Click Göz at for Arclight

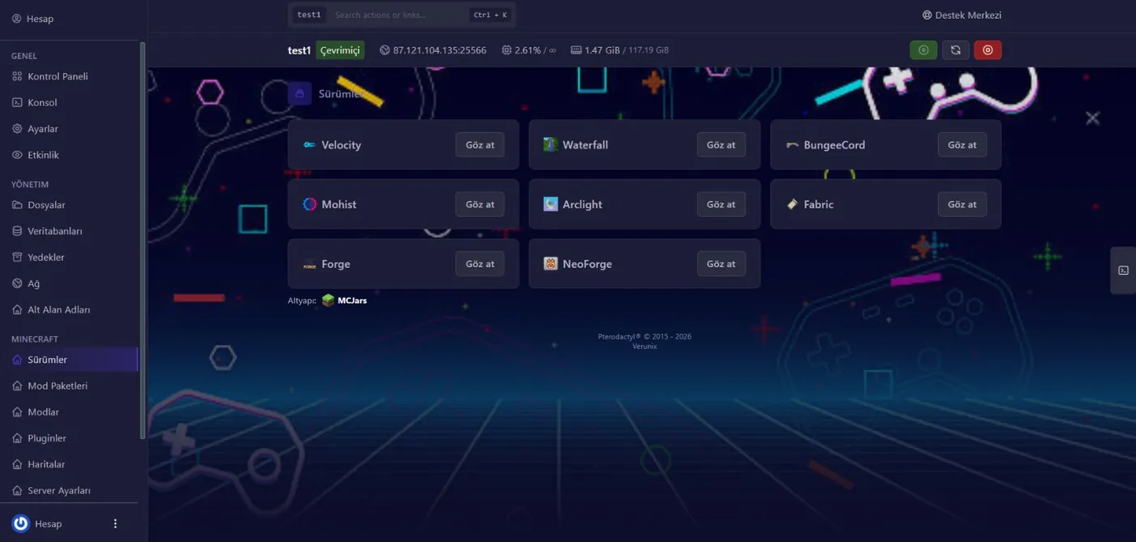[x=721, y=204]
